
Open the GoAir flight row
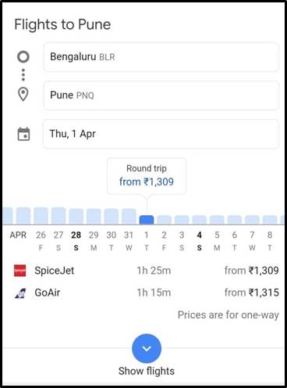pyautogui.click(x=147, y=293)
